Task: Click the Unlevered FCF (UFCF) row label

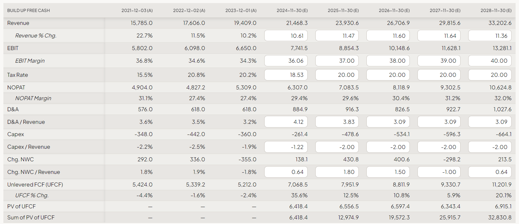Action: pyautogui.click(x=35, y=185)
